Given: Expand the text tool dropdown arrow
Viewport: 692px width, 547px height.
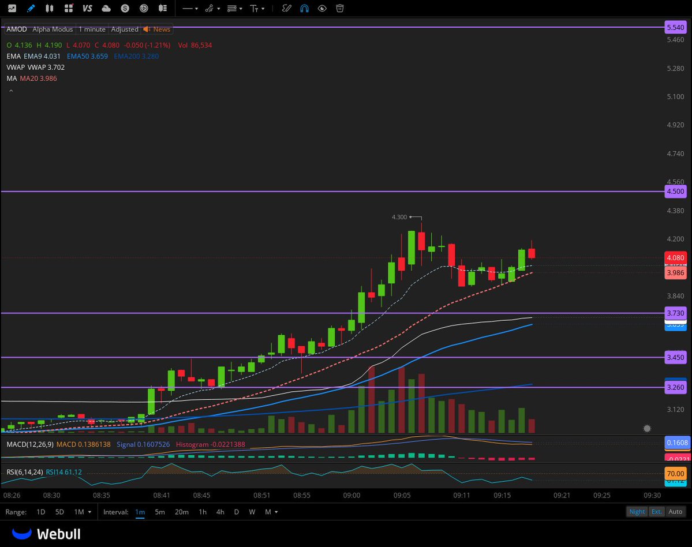Looking at the screenshot, I should click(x=263, y=9).
